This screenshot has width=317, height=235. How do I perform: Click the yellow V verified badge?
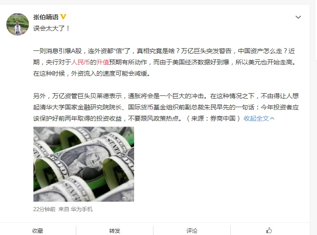click(63, 17)
